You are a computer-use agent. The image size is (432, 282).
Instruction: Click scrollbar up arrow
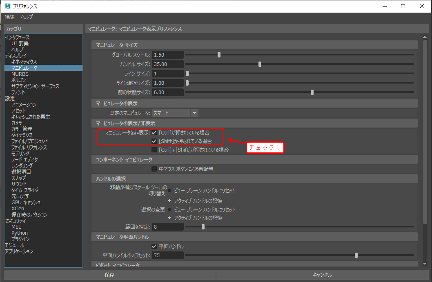click(x=425, y=37)
